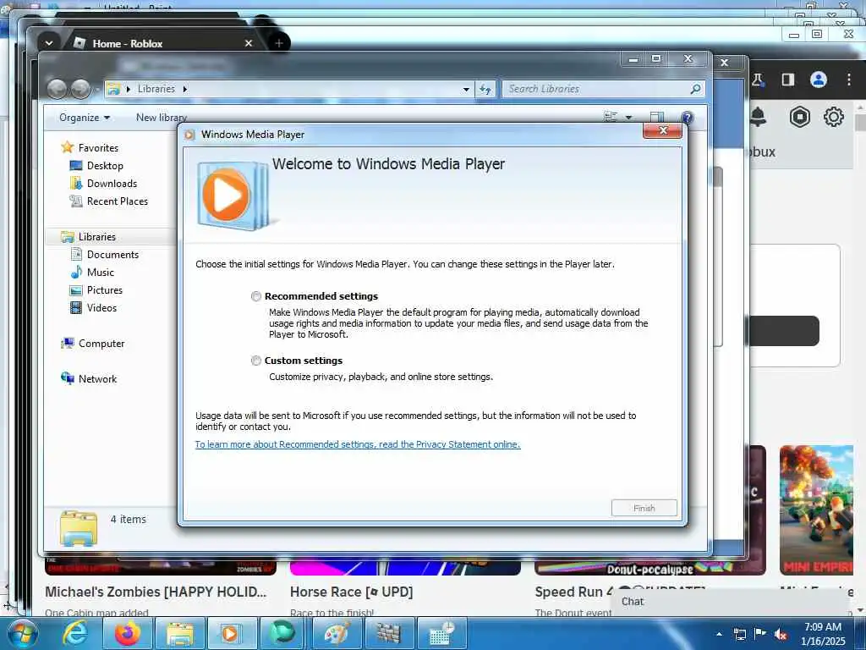Open the Robux hexagon icon
Image resolution: width=866 pixels, height=650 pixels.
[x=799, y=117]
